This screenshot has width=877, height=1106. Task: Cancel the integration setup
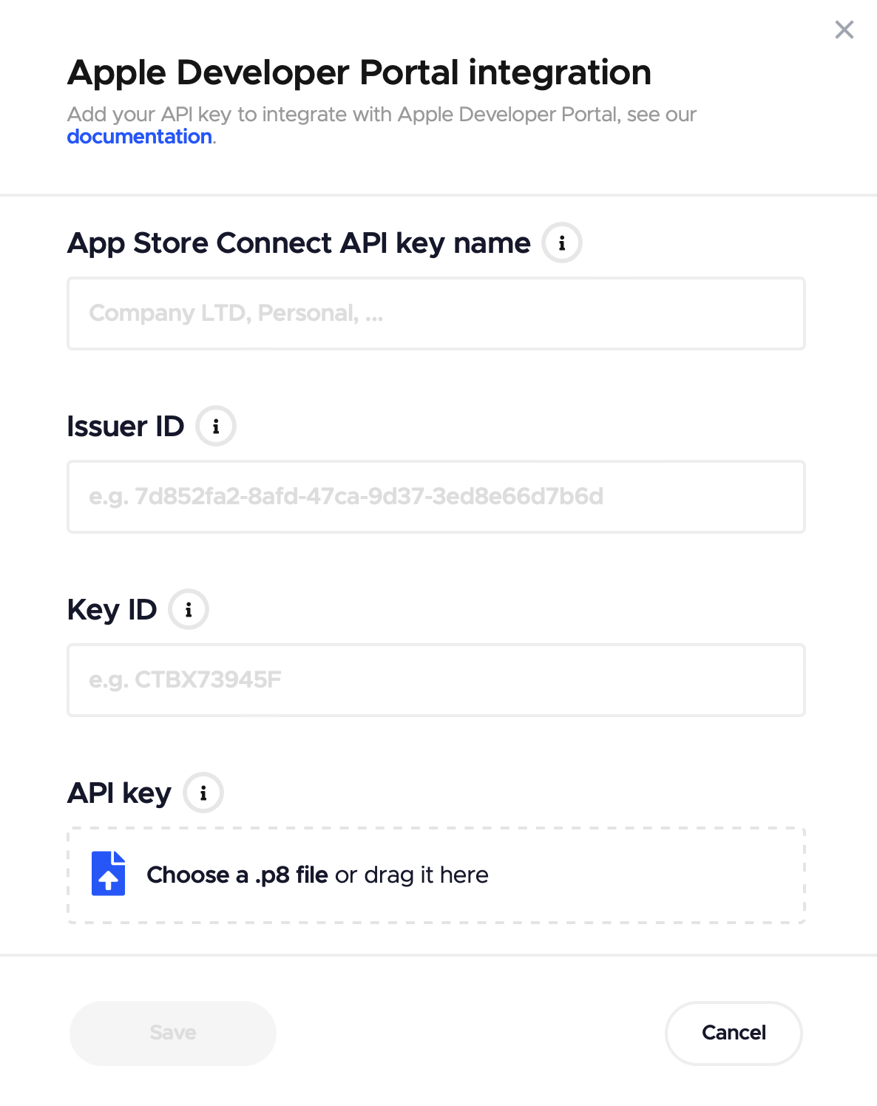[734, 1034]
